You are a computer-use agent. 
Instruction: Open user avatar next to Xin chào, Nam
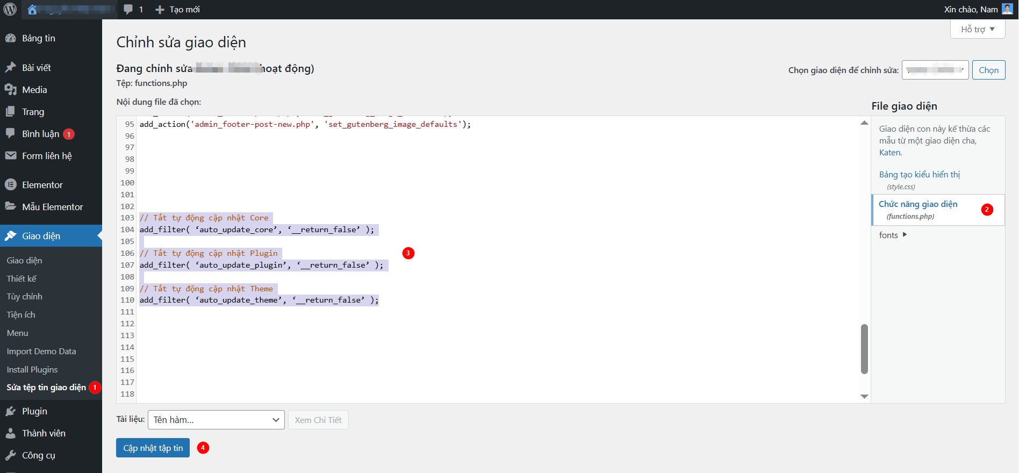click(1007, 9)
